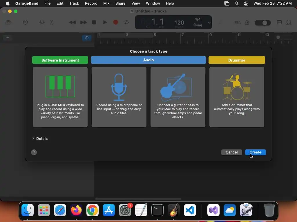Click the add track plus button
The image size is (297, 222).
click(8, 38)
